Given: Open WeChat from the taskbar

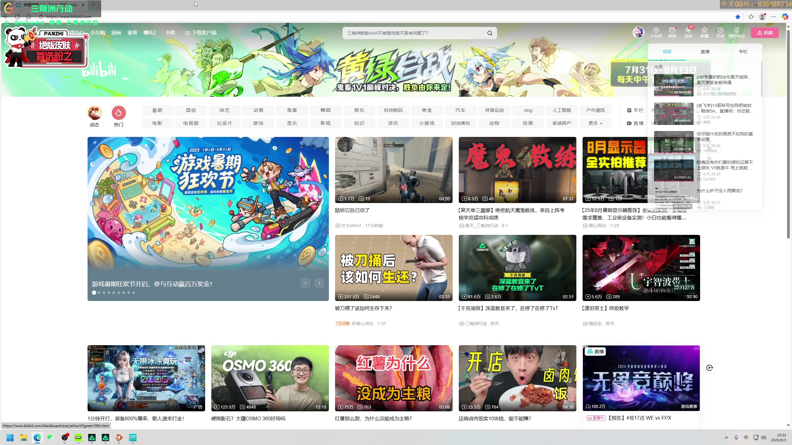Looking at the screenshot, I should pos(51,438).
